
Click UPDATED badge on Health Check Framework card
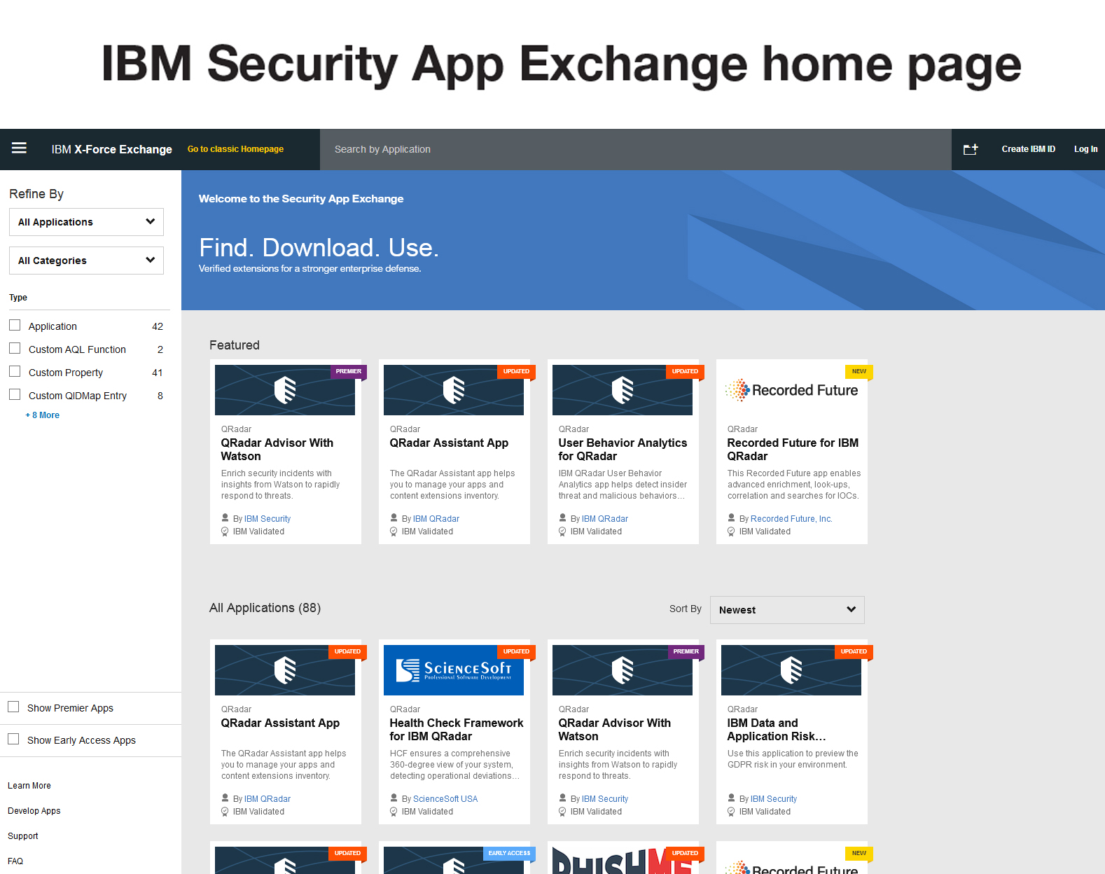516,652
